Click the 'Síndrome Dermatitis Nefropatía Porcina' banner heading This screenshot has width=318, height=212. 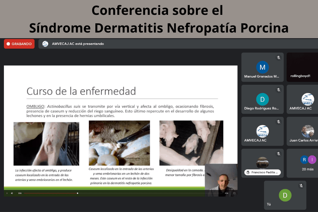(x=159, y=28)
